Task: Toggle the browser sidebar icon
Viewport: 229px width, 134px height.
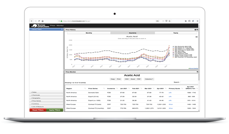Action: (x=189, y=21)
